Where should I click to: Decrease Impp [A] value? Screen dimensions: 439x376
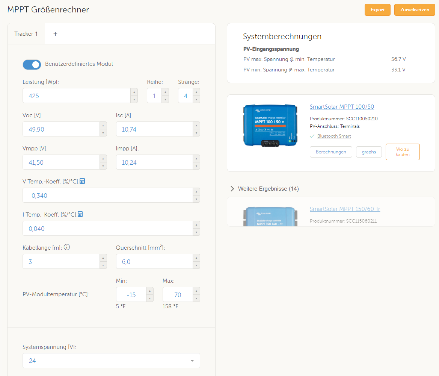click(196, 166)
